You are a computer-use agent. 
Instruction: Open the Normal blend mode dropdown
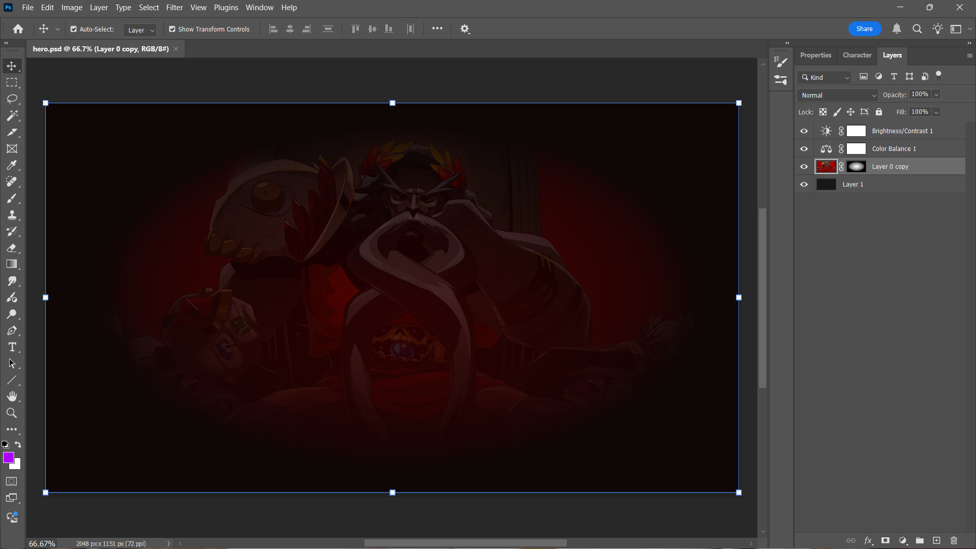[x=838, y=95]
